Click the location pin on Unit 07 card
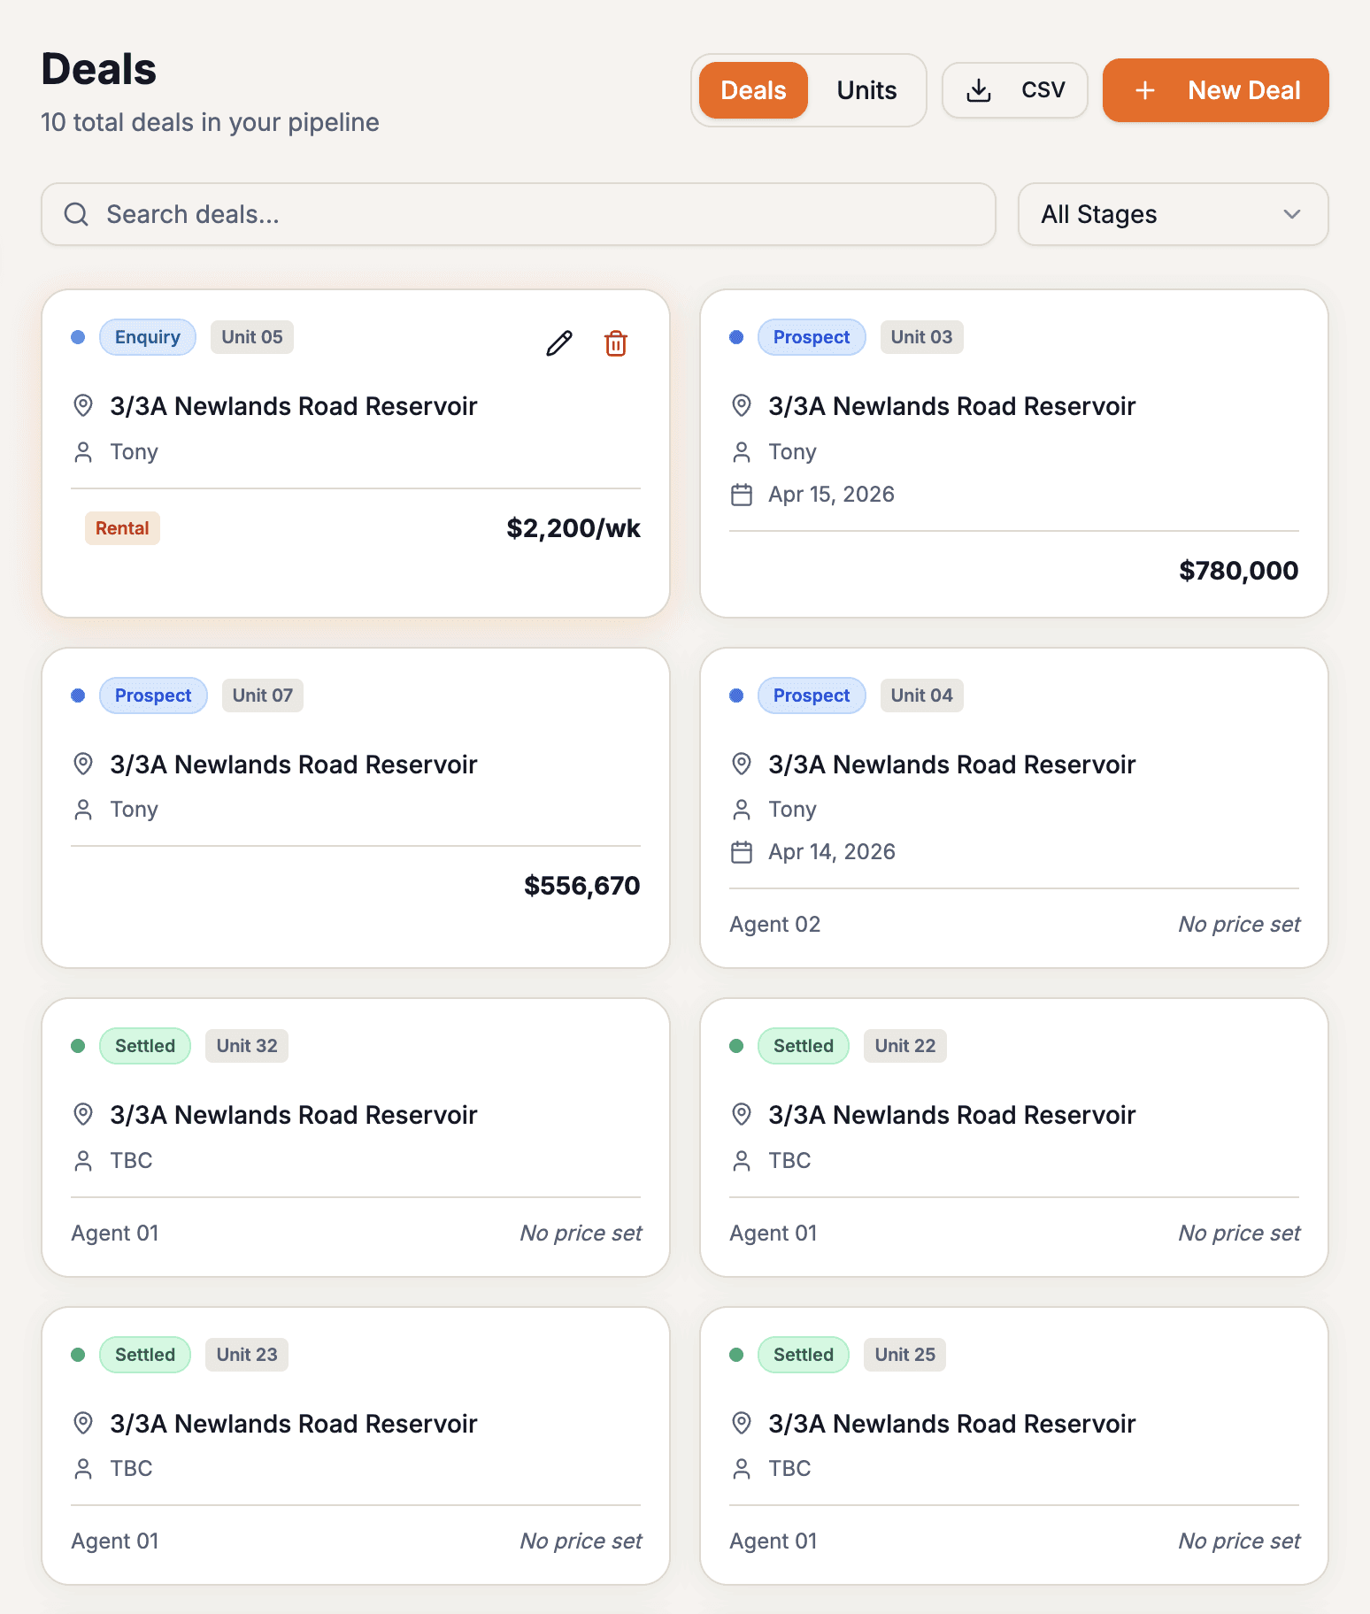 (x=83, y=764)
